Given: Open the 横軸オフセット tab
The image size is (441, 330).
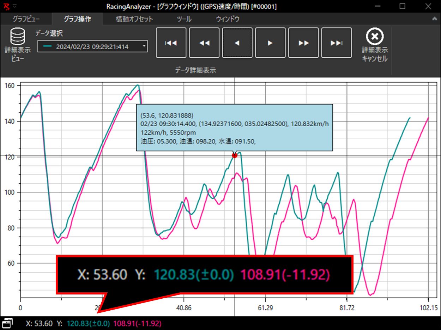Looking at the screenshot, I should pos(134,19).
